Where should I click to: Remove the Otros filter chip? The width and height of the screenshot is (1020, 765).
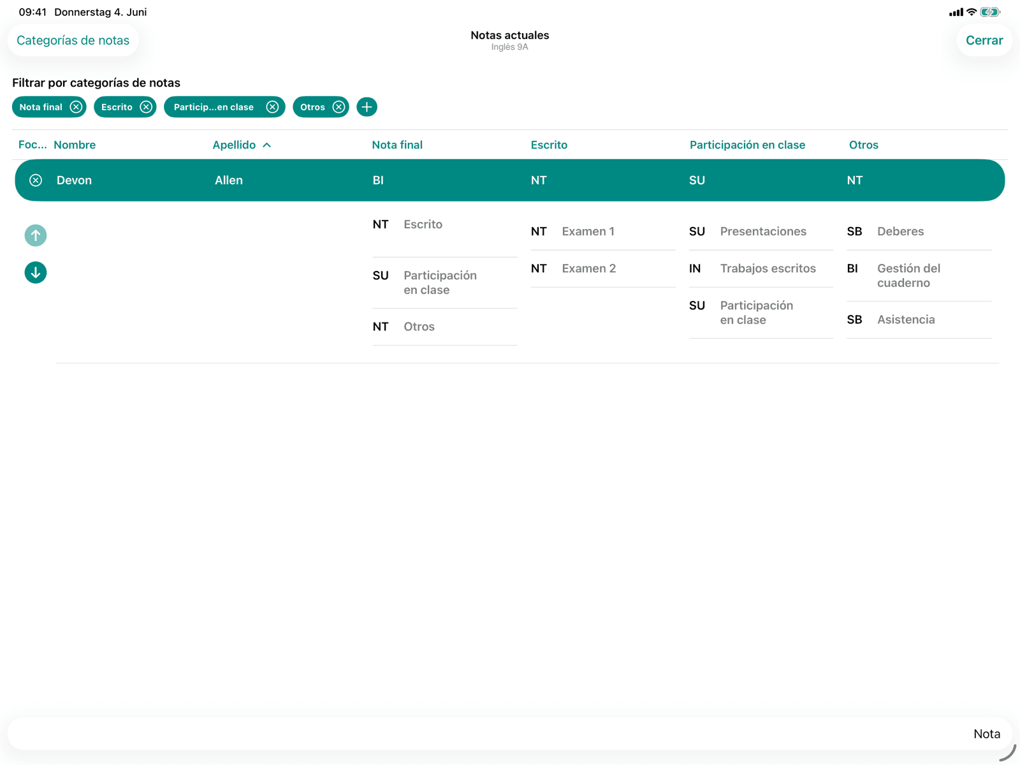coord(339,107)
